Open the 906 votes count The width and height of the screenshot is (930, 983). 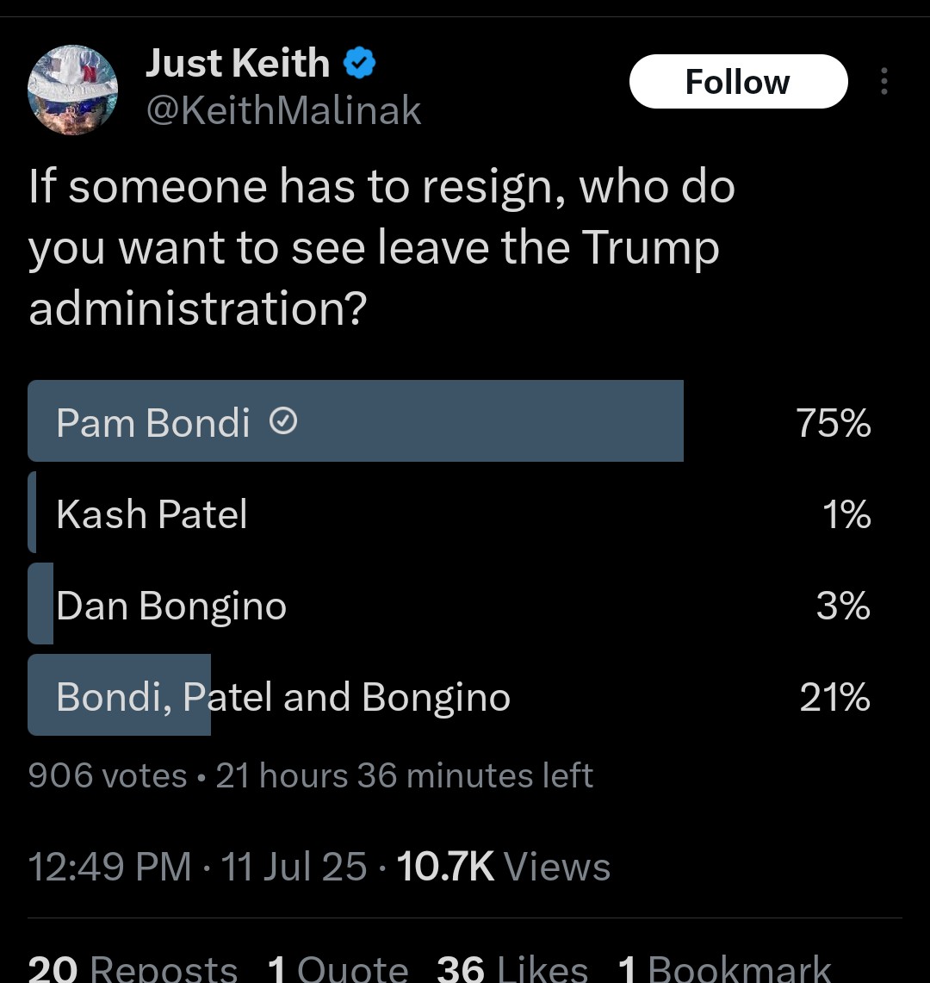107,775
